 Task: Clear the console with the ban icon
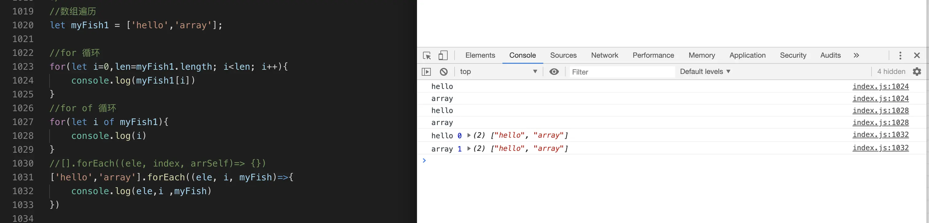coord(444,72)
